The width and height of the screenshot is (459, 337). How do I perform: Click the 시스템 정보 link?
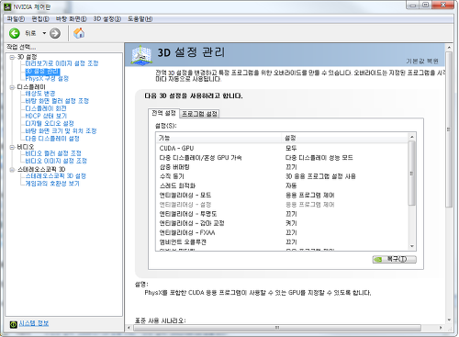[x=34, y=323]
